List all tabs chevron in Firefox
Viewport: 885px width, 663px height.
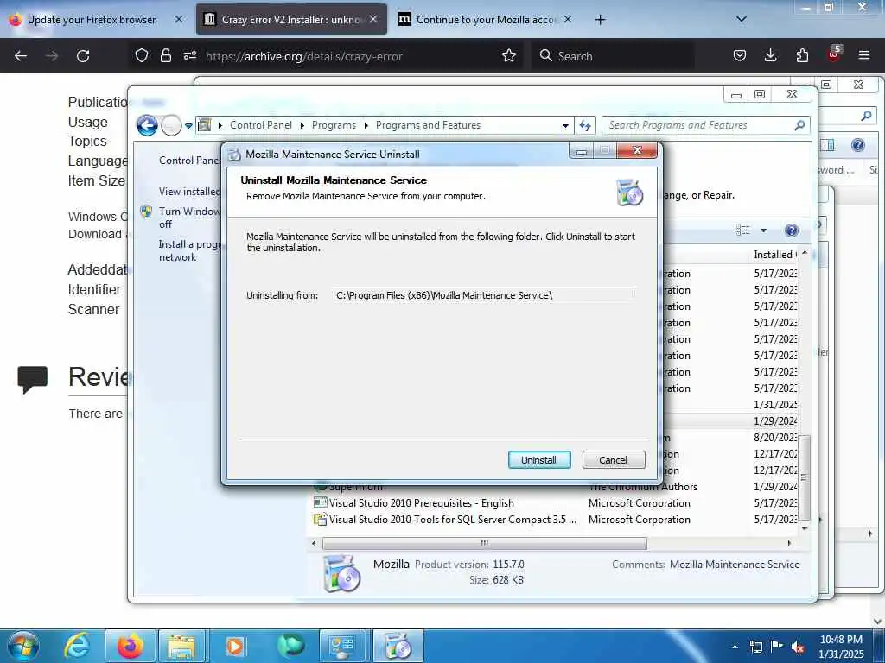[x=741, y=19]
